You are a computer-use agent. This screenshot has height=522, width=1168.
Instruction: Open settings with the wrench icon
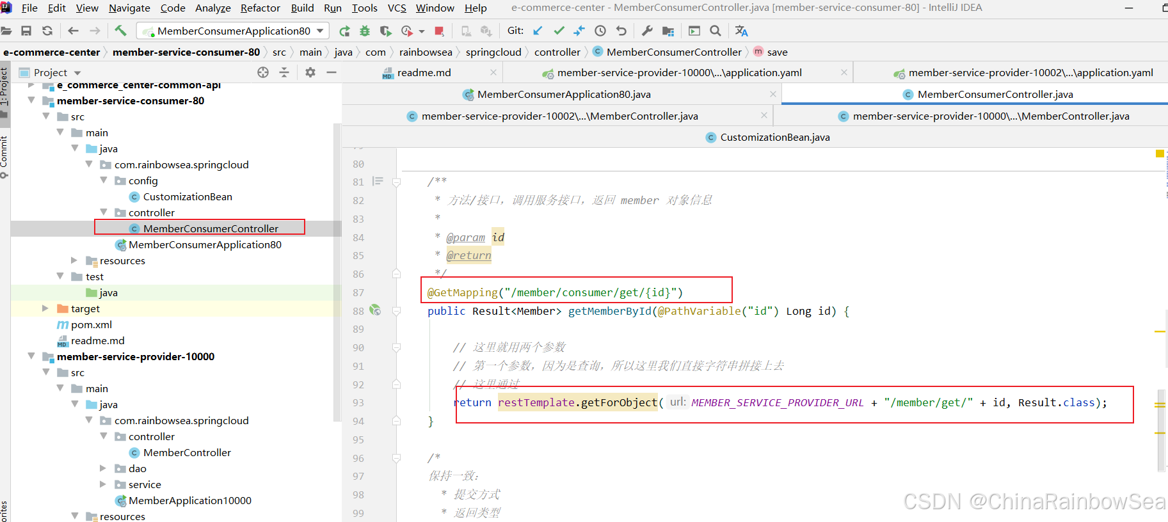(647, 31)
